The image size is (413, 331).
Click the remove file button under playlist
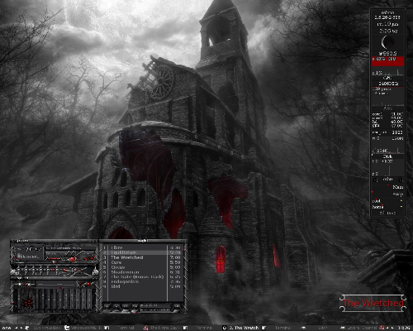point(116,306)
